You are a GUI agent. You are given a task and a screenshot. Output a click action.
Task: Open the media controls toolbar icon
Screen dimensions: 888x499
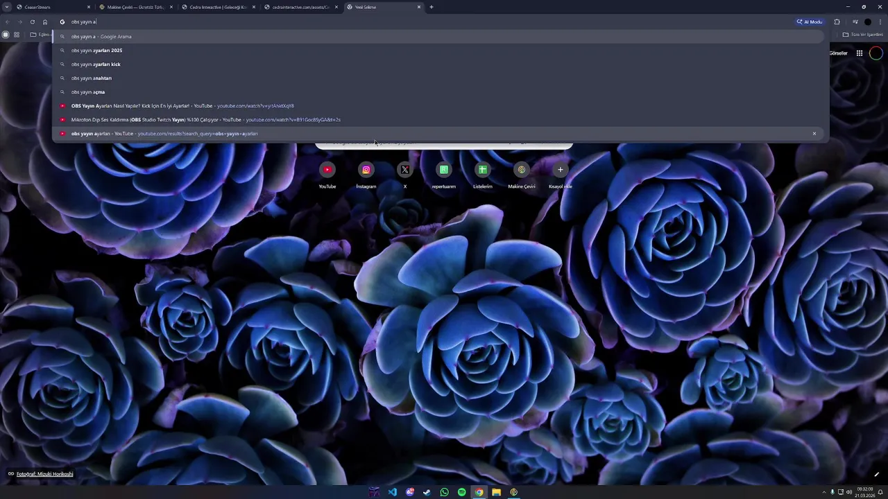point(855,22)
